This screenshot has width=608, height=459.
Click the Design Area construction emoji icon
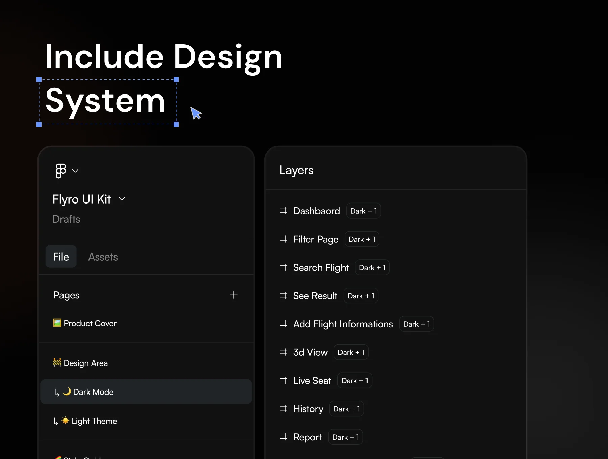[x=57, y=362]
